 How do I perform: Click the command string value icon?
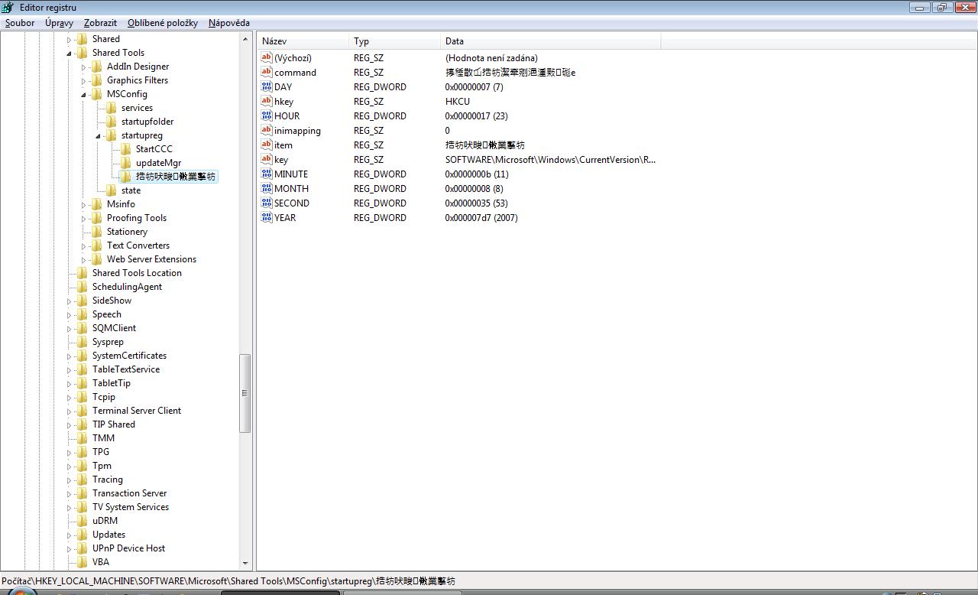point(267,73)
